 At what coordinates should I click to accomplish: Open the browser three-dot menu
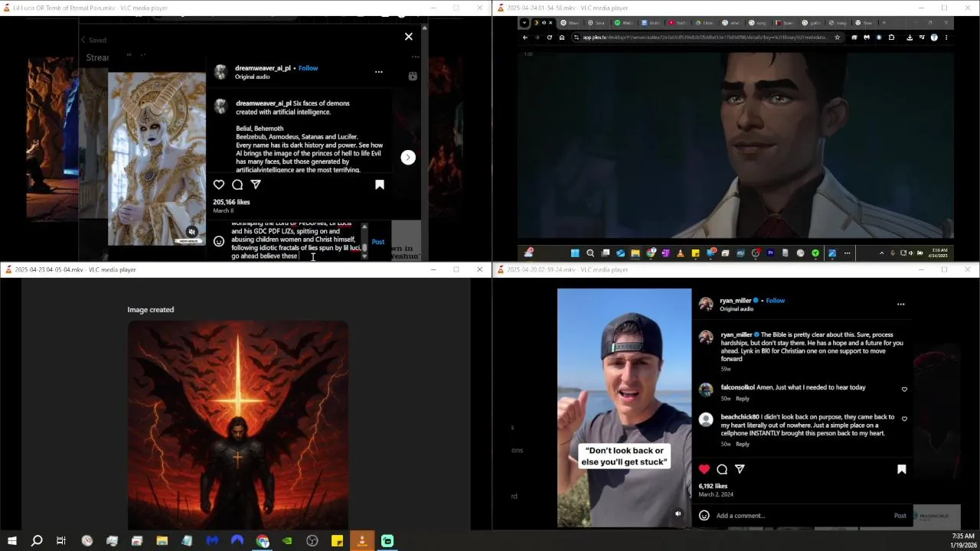(946, 37)
